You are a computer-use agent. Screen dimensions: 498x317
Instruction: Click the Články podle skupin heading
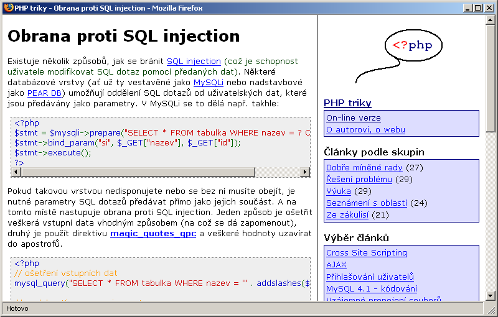(x=374, y=152)
